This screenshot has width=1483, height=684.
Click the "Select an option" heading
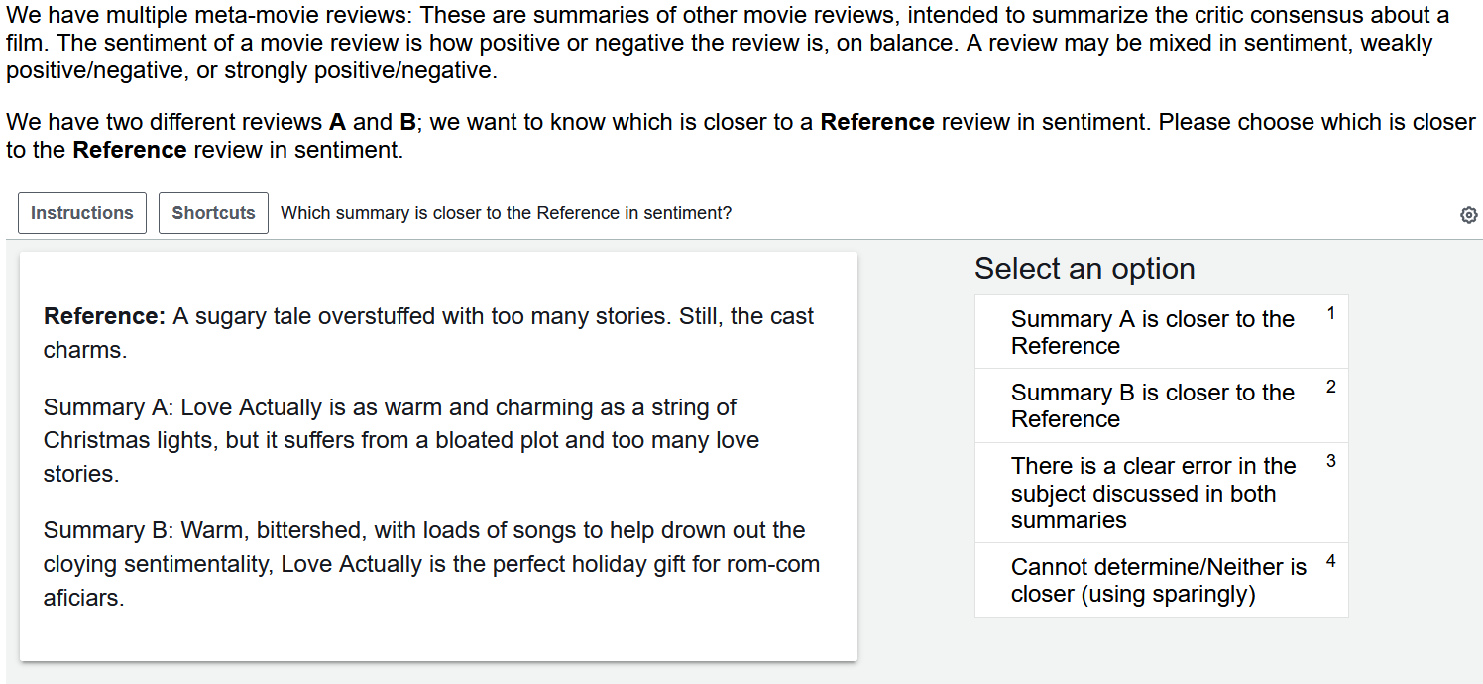[x=1084, y=269]
